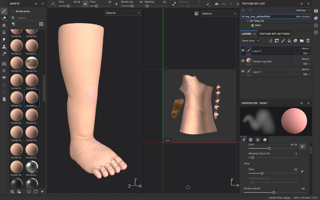Select the Smudge tool
This screenshot has height=200, width=320.
click(4, 40)
